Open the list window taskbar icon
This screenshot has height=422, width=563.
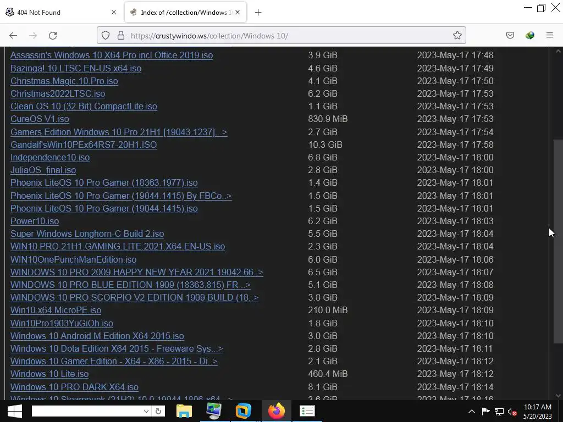tap(307, 411)
